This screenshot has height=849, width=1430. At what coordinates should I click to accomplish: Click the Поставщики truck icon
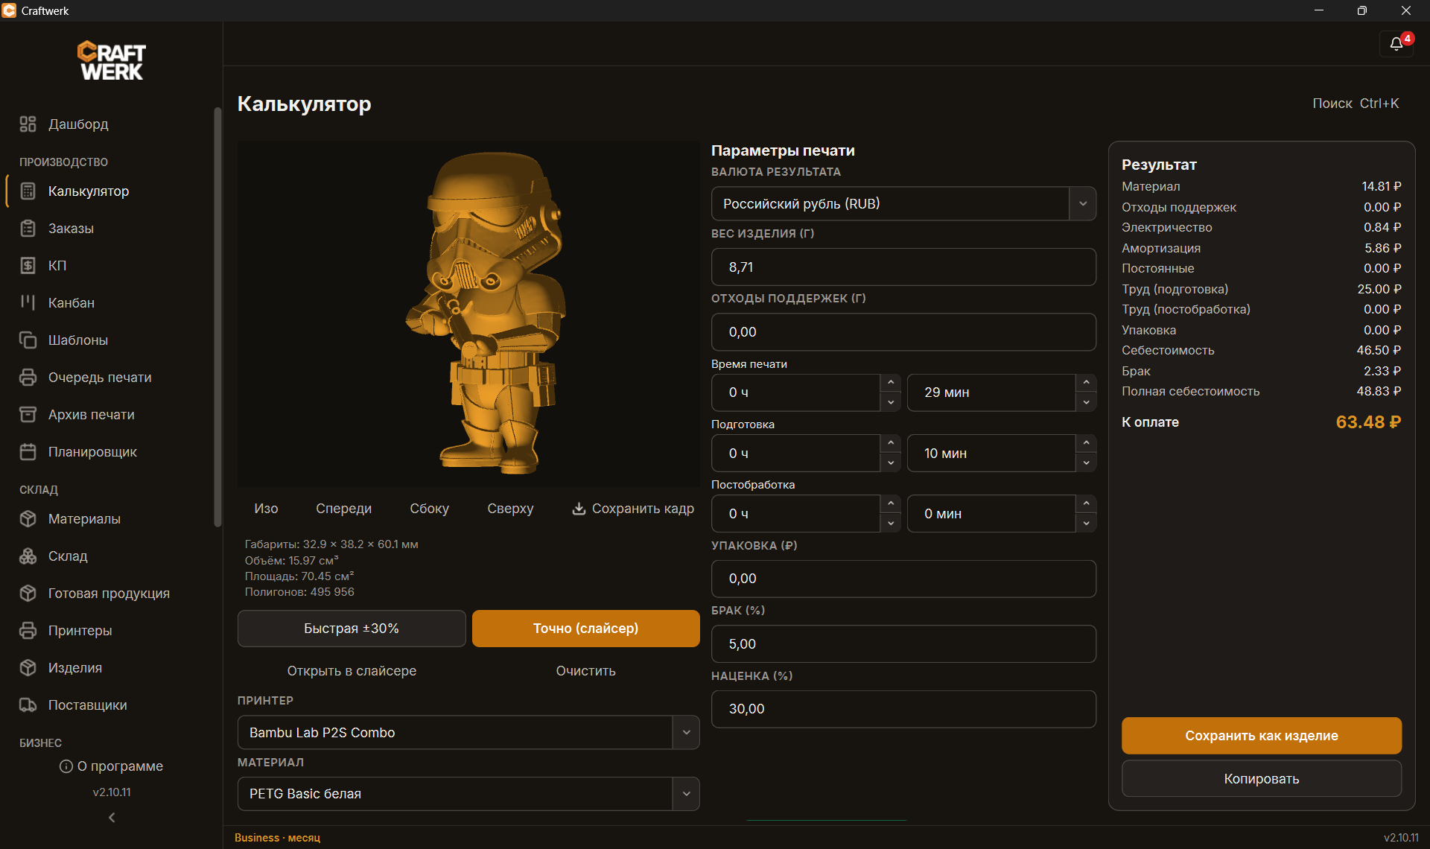coord(28,705)
